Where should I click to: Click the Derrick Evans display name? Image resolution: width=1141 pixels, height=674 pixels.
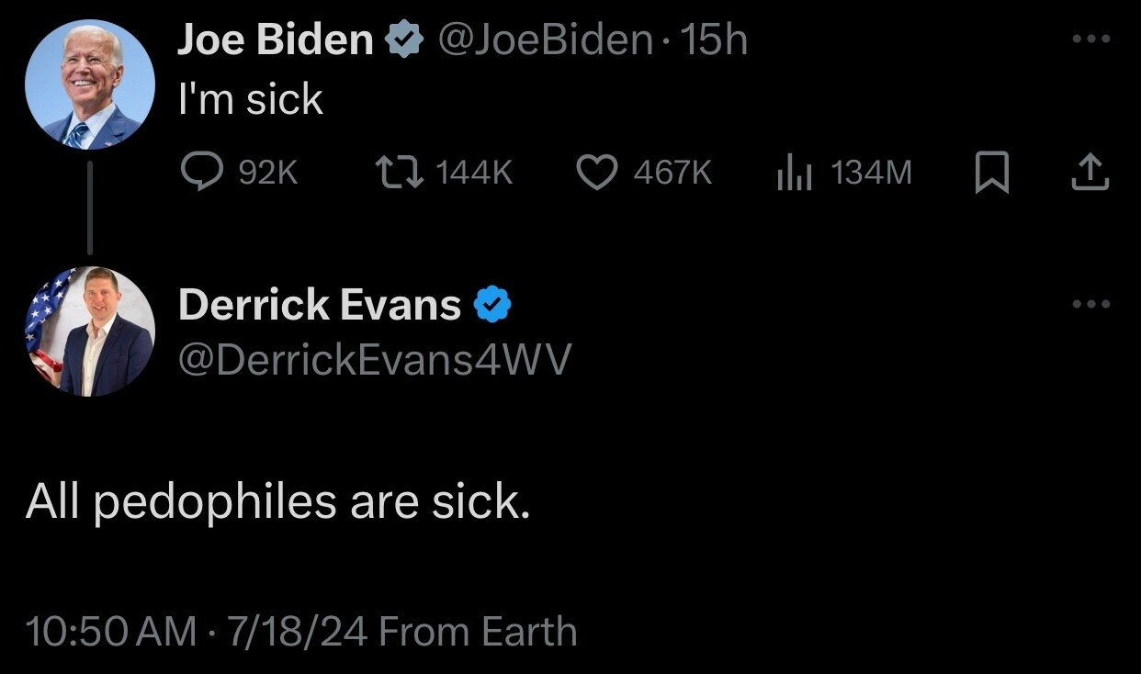319,305
